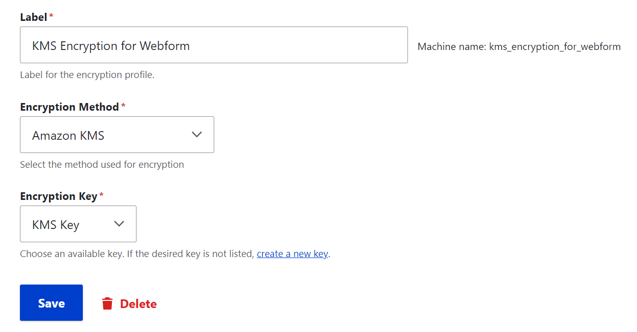Click the Encryption Key field label

(58, 196)
